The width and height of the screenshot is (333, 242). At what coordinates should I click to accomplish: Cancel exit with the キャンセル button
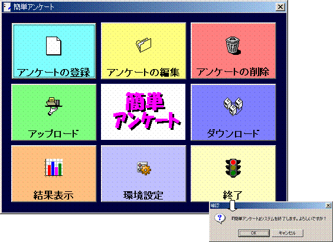coord(287,233)
